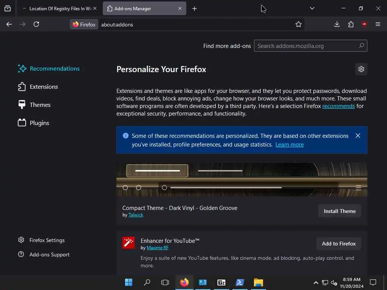Image resolution: width=387 pixels, height=290 pixels.
Task: Click 'Enhancer for YouTube™' title text
Action: point(170,241)
